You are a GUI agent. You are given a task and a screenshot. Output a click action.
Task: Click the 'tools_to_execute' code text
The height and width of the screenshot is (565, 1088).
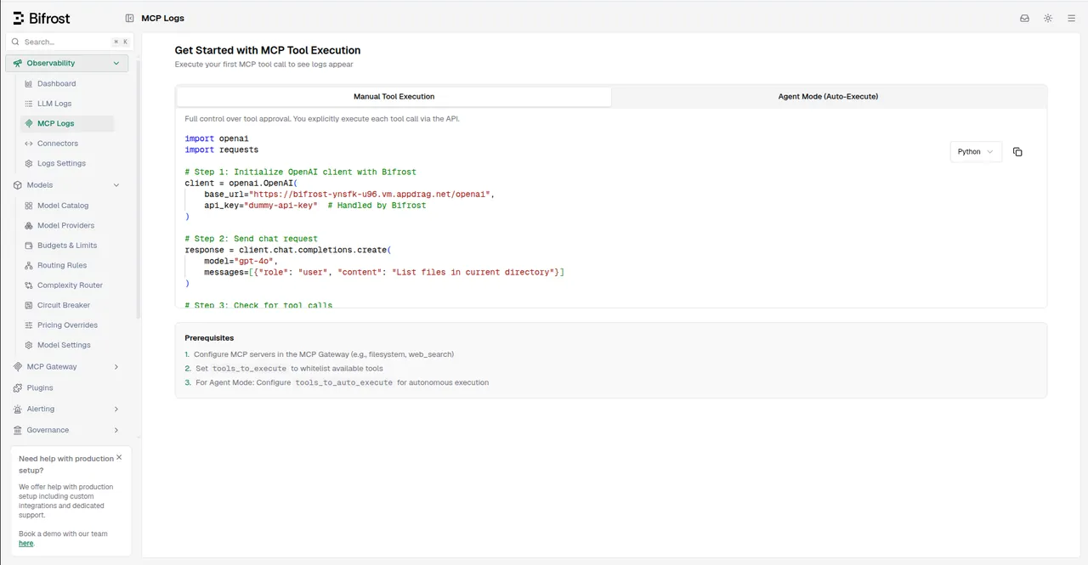point(250,369)
